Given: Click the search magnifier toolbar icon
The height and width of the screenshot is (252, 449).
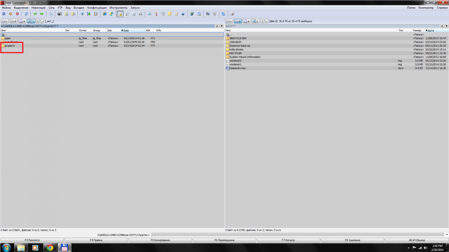Looking at the screenshot, I should click(51, 14).
